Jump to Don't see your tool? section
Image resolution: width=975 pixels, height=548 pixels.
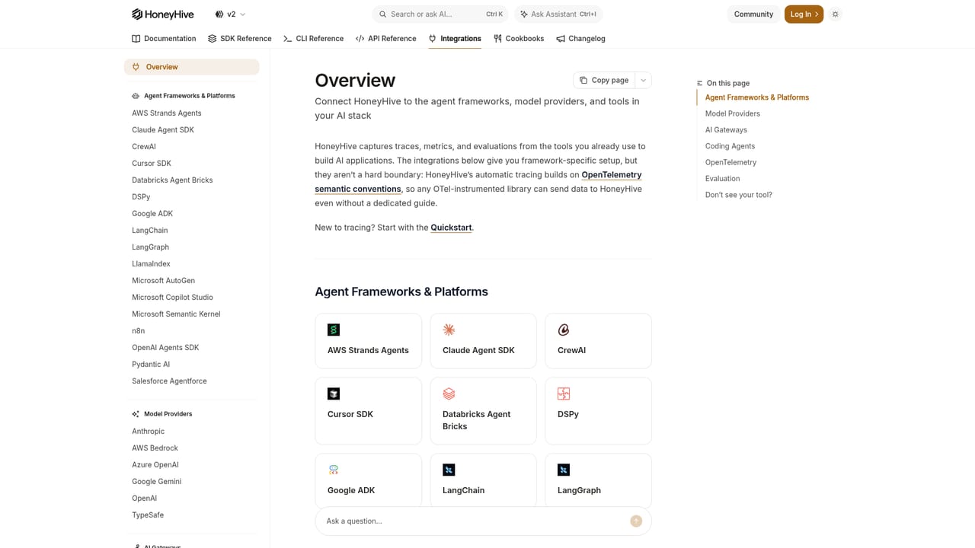coord(738,195)
